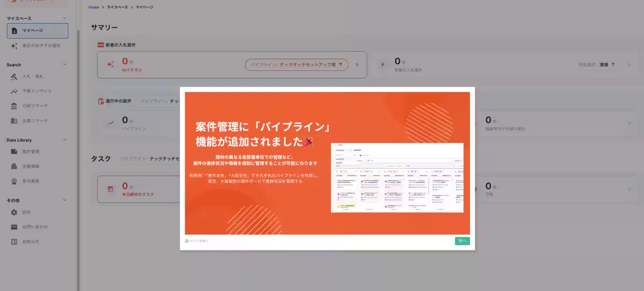Open 最近のおすすめ案件 sparkle icon
The width and height of the screenshot is (644, 291).
[x=14, y=46]
